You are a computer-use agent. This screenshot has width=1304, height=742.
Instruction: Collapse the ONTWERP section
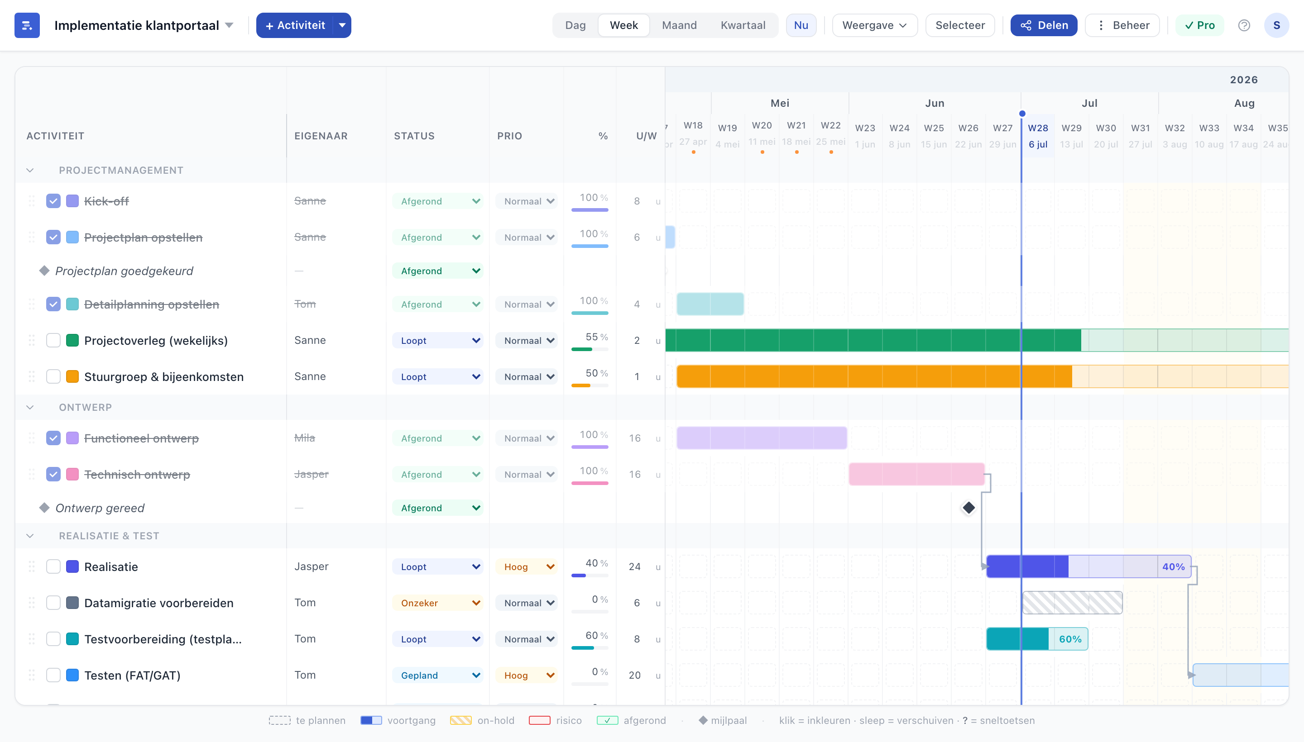point(30,407)
